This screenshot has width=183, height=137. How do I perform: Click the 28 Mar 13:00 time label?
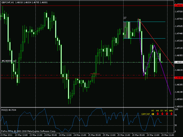tap(153, 135)
